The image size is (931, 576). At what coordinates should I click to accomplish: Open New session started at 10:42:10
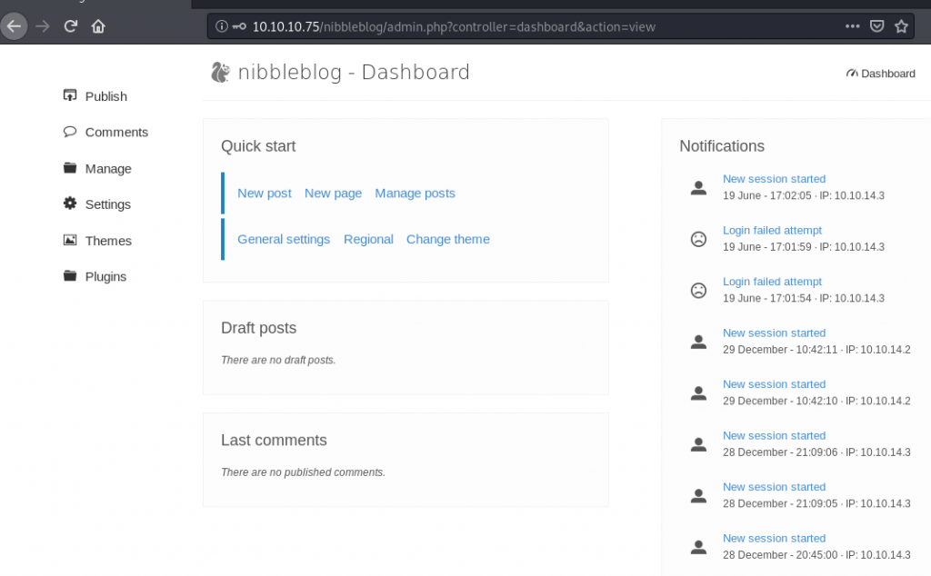click(774, 383)
